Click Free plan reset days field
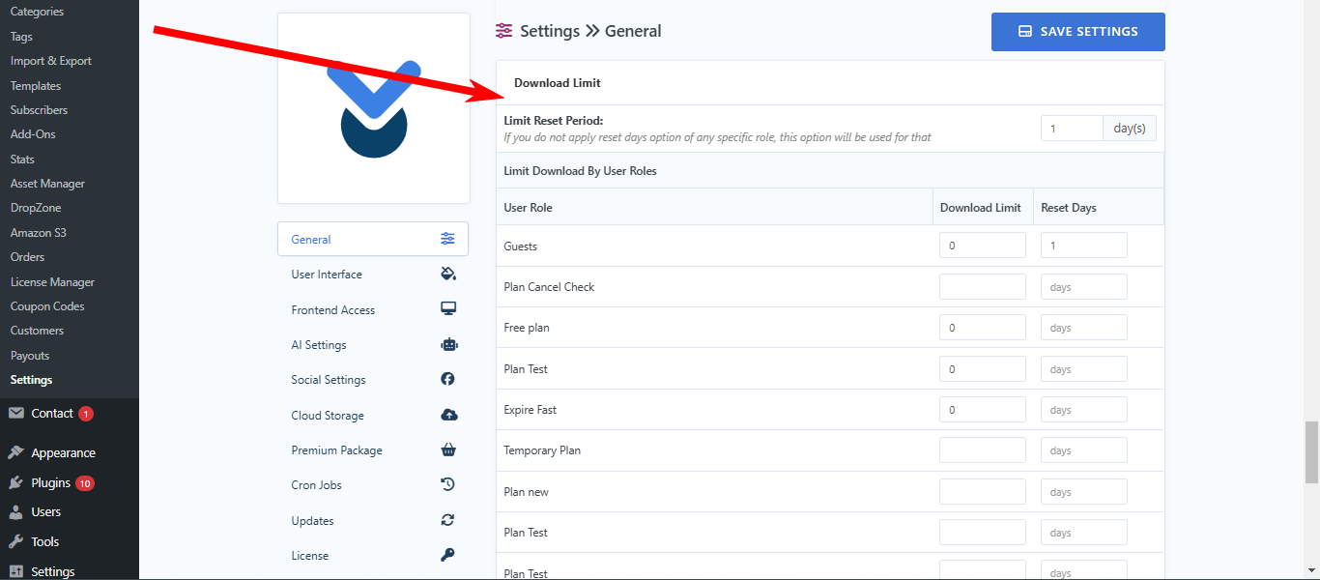Viewport: 1320px width, 580px height. tap(1084, 328)
